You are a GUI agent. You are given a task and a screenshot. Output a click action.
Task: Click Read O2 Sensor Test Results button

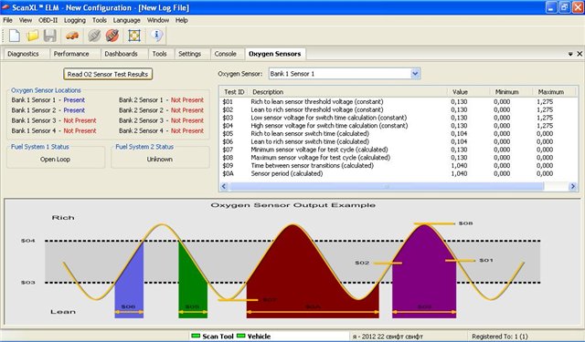tap(108, 74)
